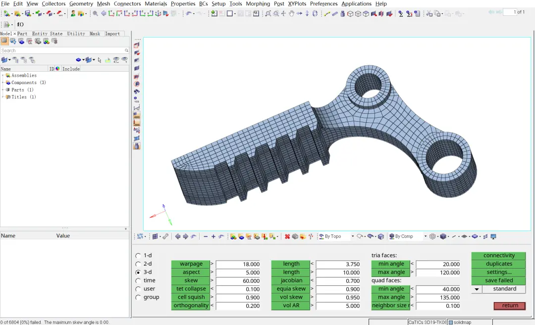Click the red return button
This screenshot has height=325, width=535.
click(510, 306)
